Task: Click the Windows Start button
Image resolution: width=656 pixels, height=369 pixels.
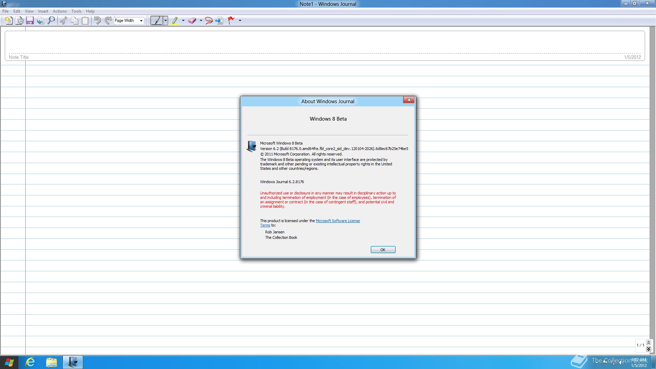Action: coord(9,362)
